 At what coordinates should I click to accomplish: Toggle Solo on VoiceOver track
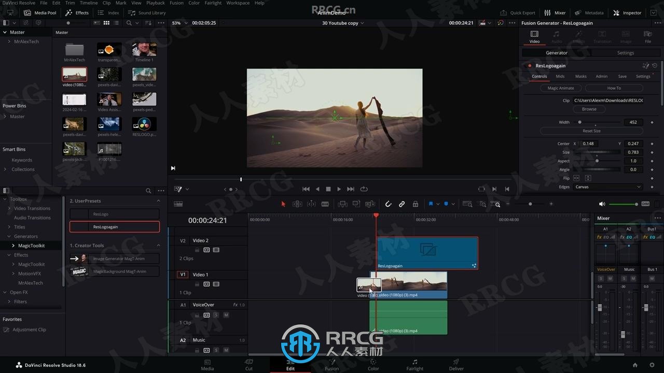pos(216,315)
